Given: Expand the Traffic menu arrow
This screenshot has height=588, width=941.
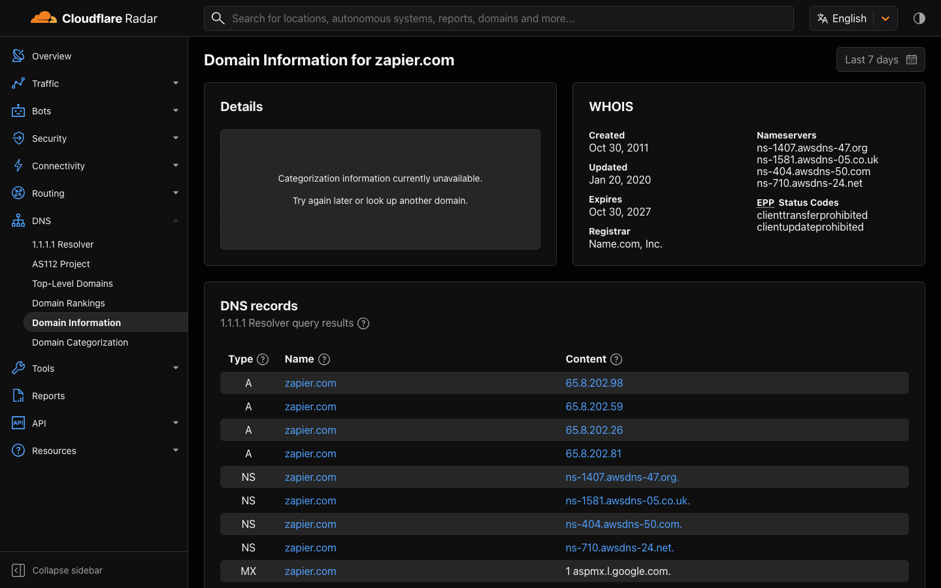Looking at the screenshot, I should [176, 84].
